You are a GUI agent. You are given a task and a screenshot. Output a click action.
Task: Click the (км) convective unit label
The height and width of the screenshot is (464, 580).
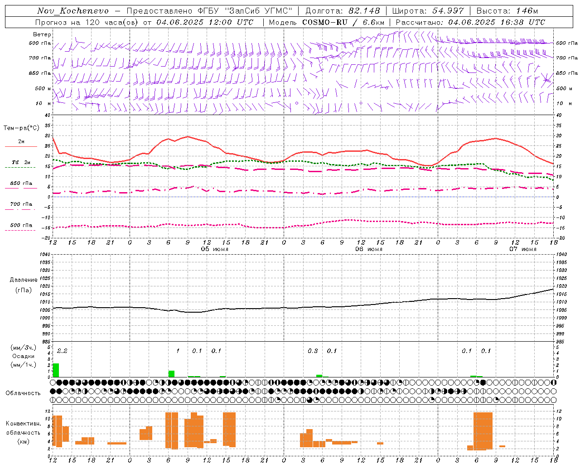[x=24, y=441]
